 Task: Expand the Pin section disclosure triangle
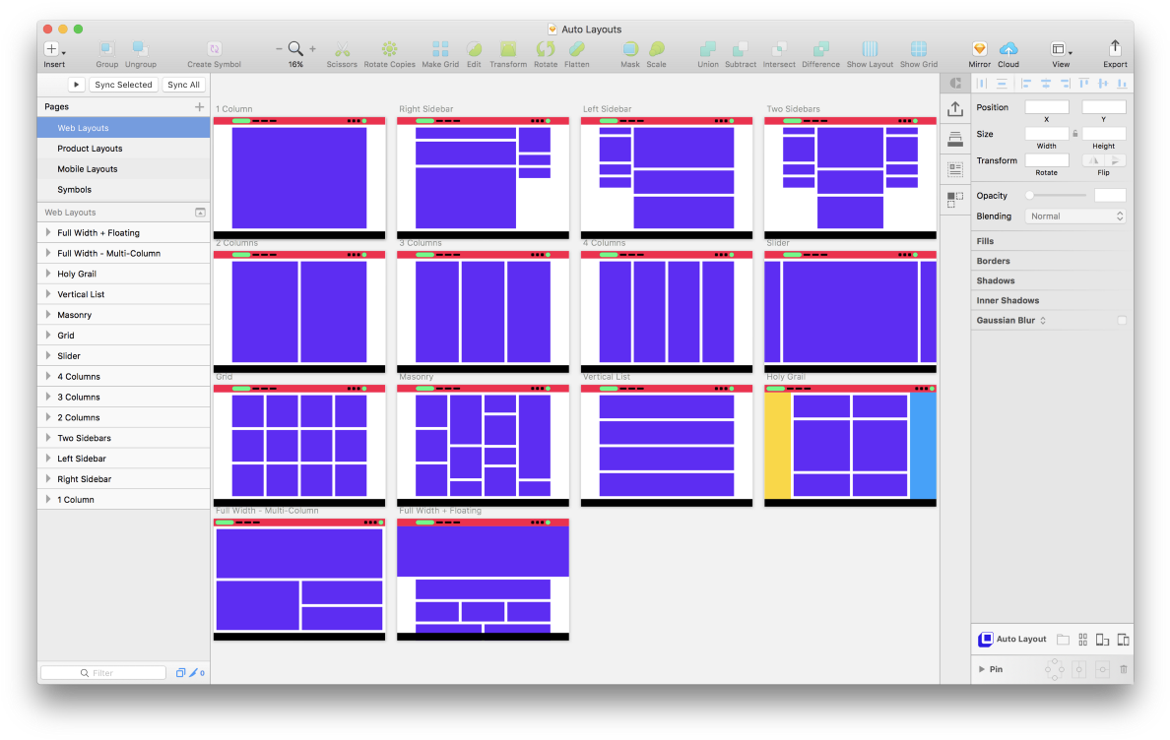982,669
